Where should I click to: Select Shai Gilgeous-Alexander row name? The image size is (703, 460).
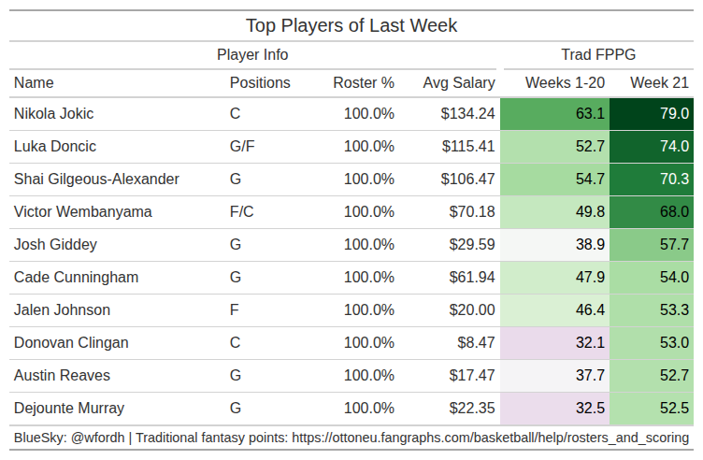(x=96, y=179)
